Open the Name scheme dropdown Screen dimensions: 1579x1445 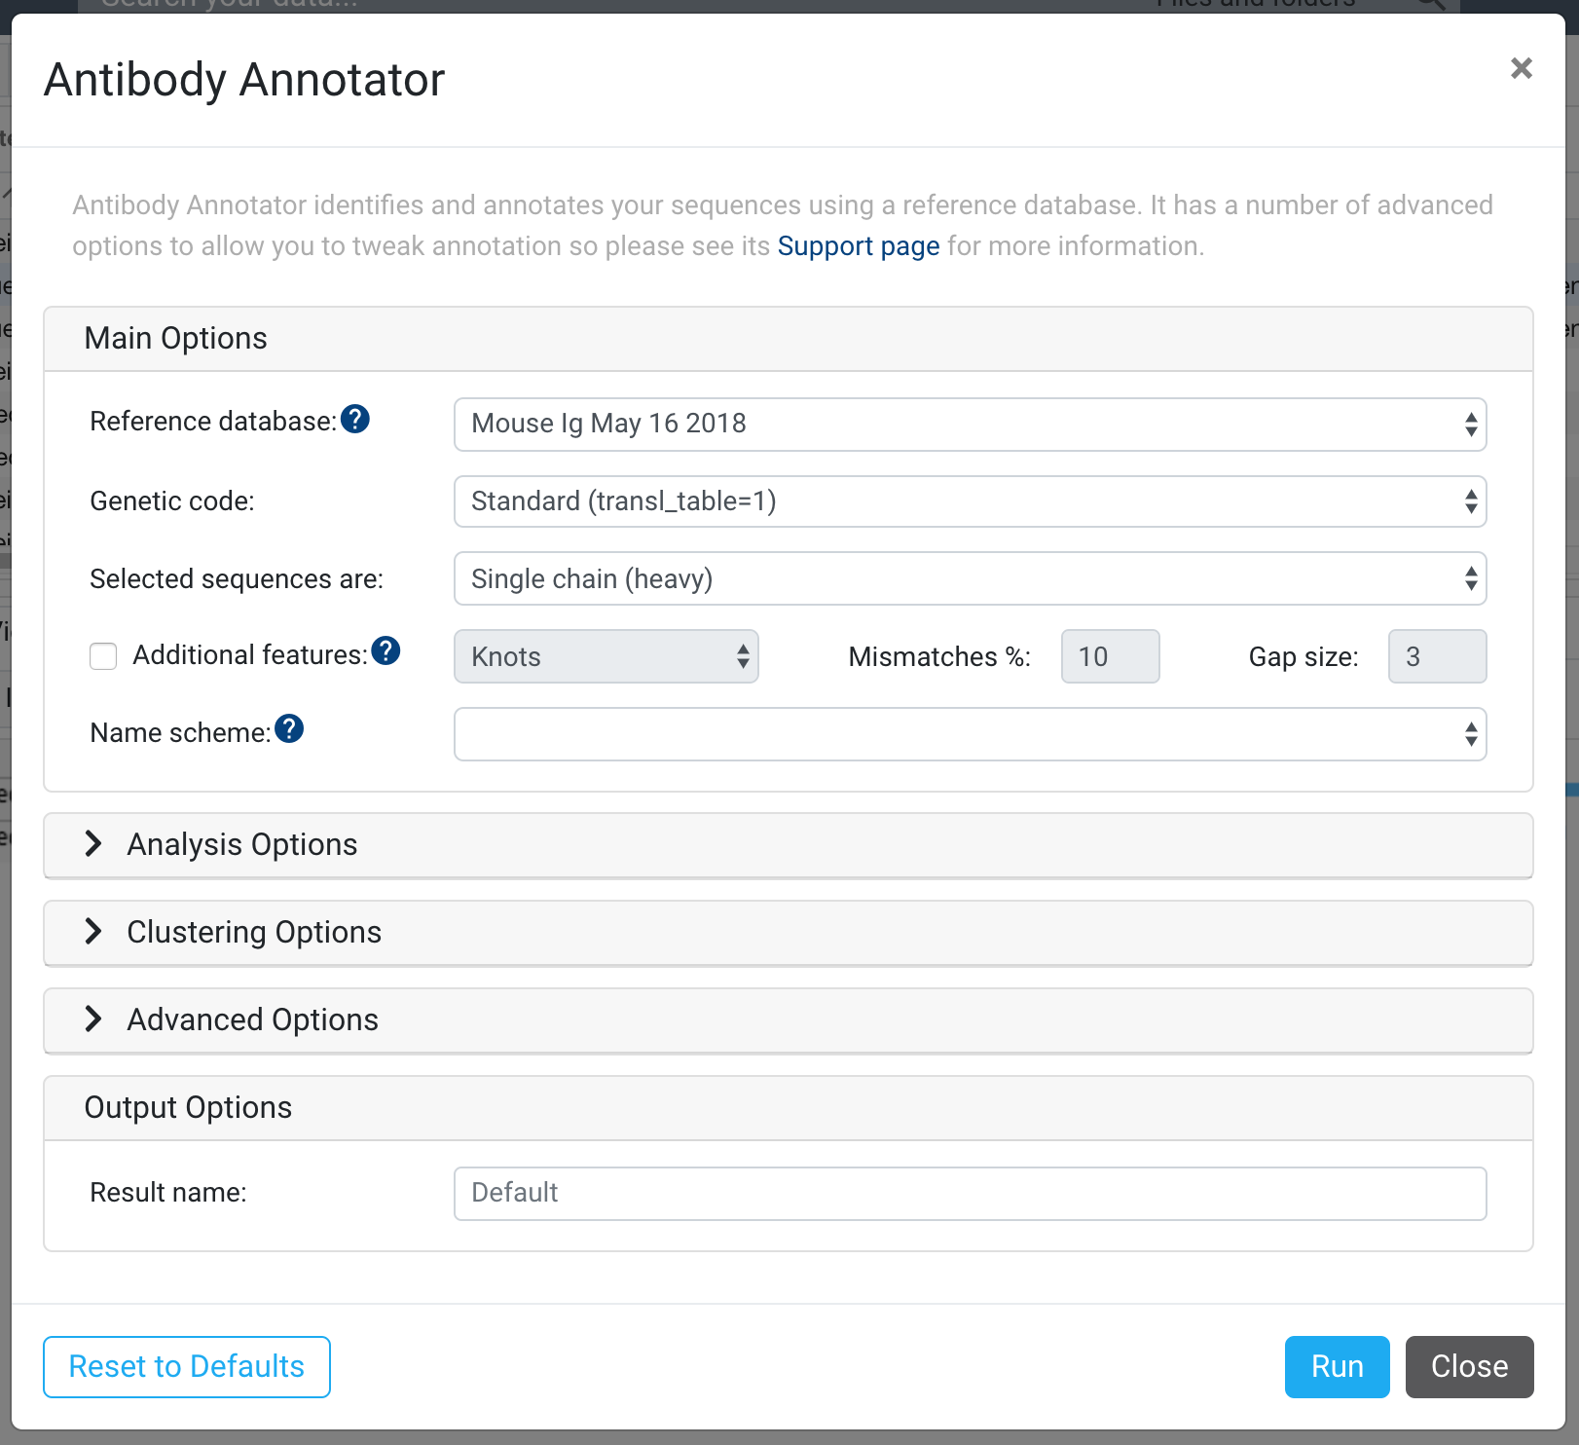point(970,734)
